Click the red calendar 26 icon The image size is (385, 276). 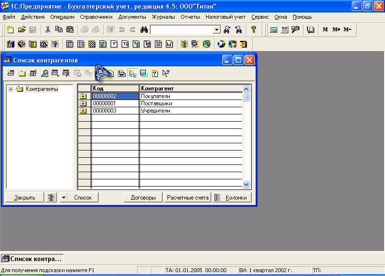[244, 44]
